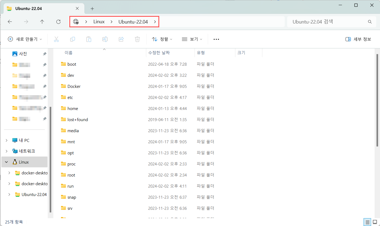
Task: Sort by 이름 column header
Action: point(69,53)
